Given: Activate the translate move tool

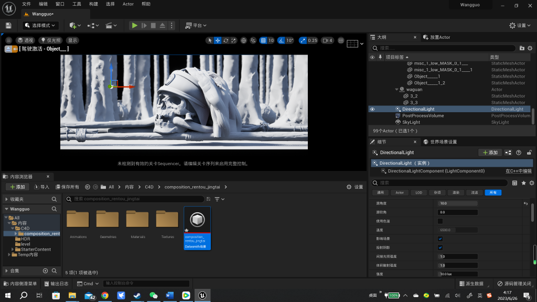Looking at the screenshot, I should [218, 40].
